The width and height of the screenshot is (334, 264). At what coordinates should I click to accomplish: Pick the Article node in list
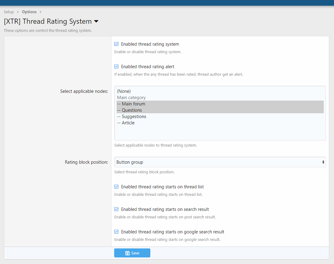(128, 123)
